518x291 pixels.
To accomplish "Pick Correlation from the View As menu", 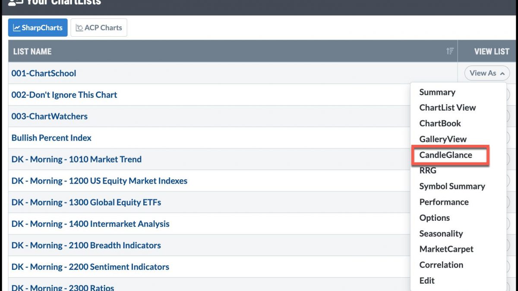I will [441, 265].
